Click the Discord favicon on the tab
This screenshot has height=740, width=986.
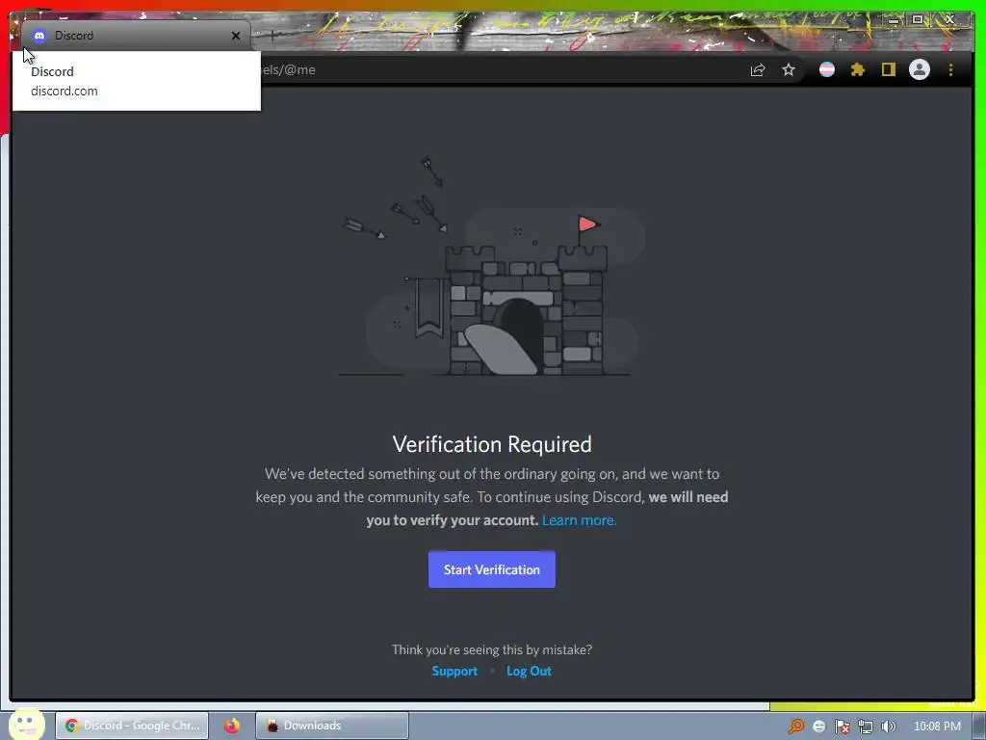click(39, 36)
